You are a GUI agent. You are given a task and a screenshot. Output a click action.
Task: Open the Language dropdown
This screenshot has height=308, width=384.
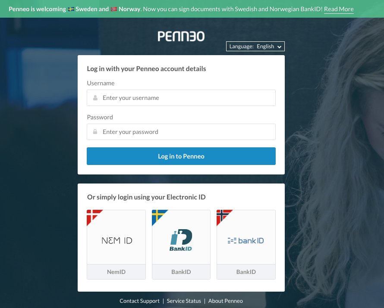pyautogui.click(x=255, y=47)
